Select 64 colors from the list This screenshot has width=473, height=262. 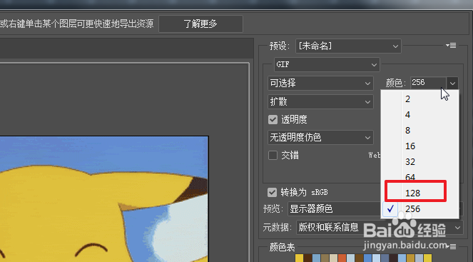pyautogui.click(x=420, y=177)
